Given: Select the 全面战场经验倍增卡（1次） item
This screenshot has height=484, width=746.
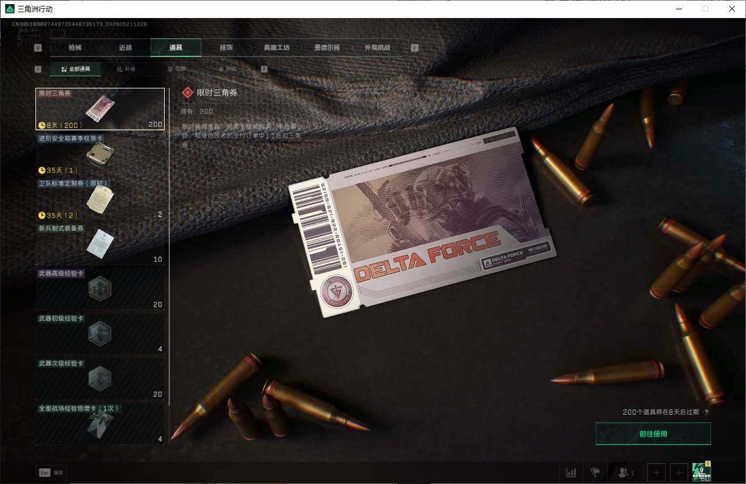Looking at the screenshot, I should [100, 424].
